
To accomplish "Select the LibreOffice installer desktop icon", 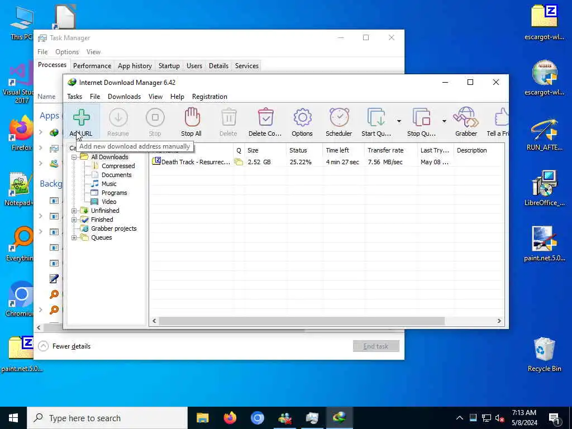I will click(x=544, y=188).
